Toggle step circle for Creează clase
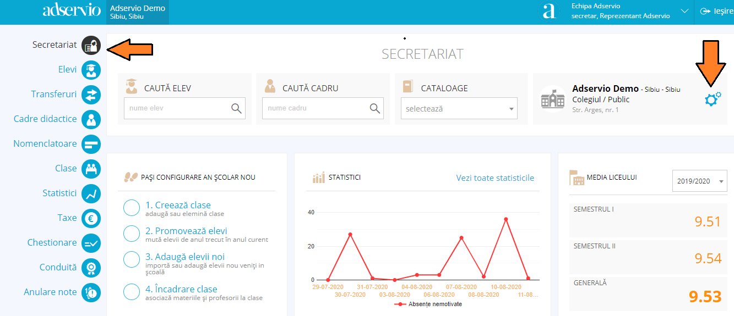The width and height of the screenshot is (734, 316). pyautogui.click(x=132, y=208)
